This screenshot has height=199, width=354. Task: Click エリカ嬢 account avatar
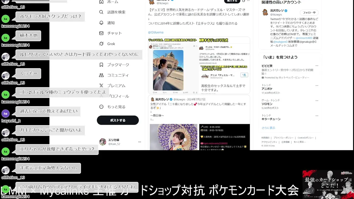point(103,142)
